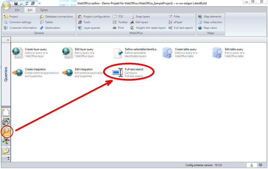Click the green user status bar icon

pos(251,165)
